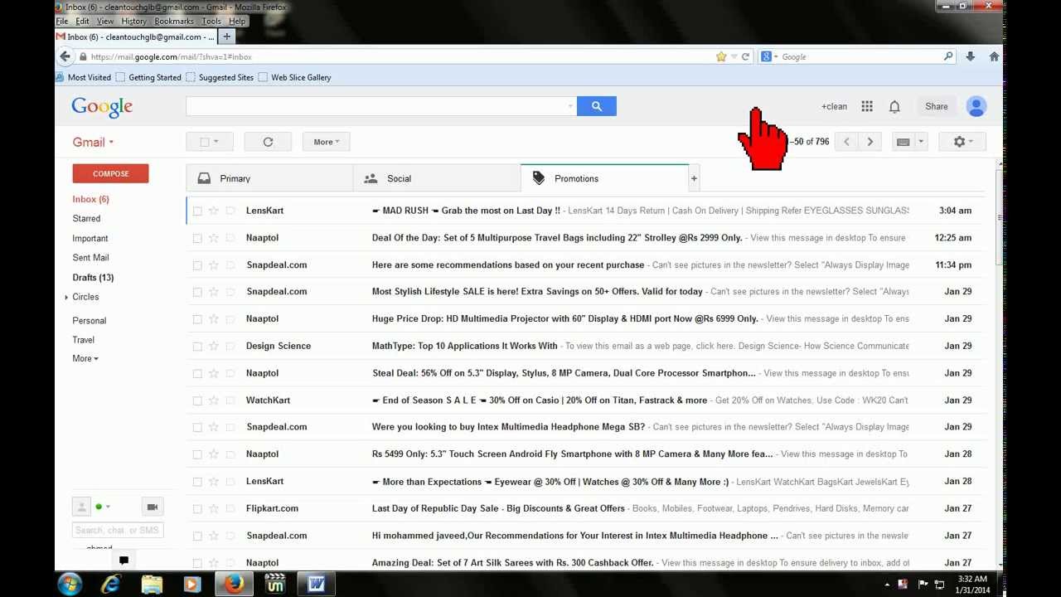Open Starred folder
Viewport: 1061px width, 597px height.
[86, 219]
